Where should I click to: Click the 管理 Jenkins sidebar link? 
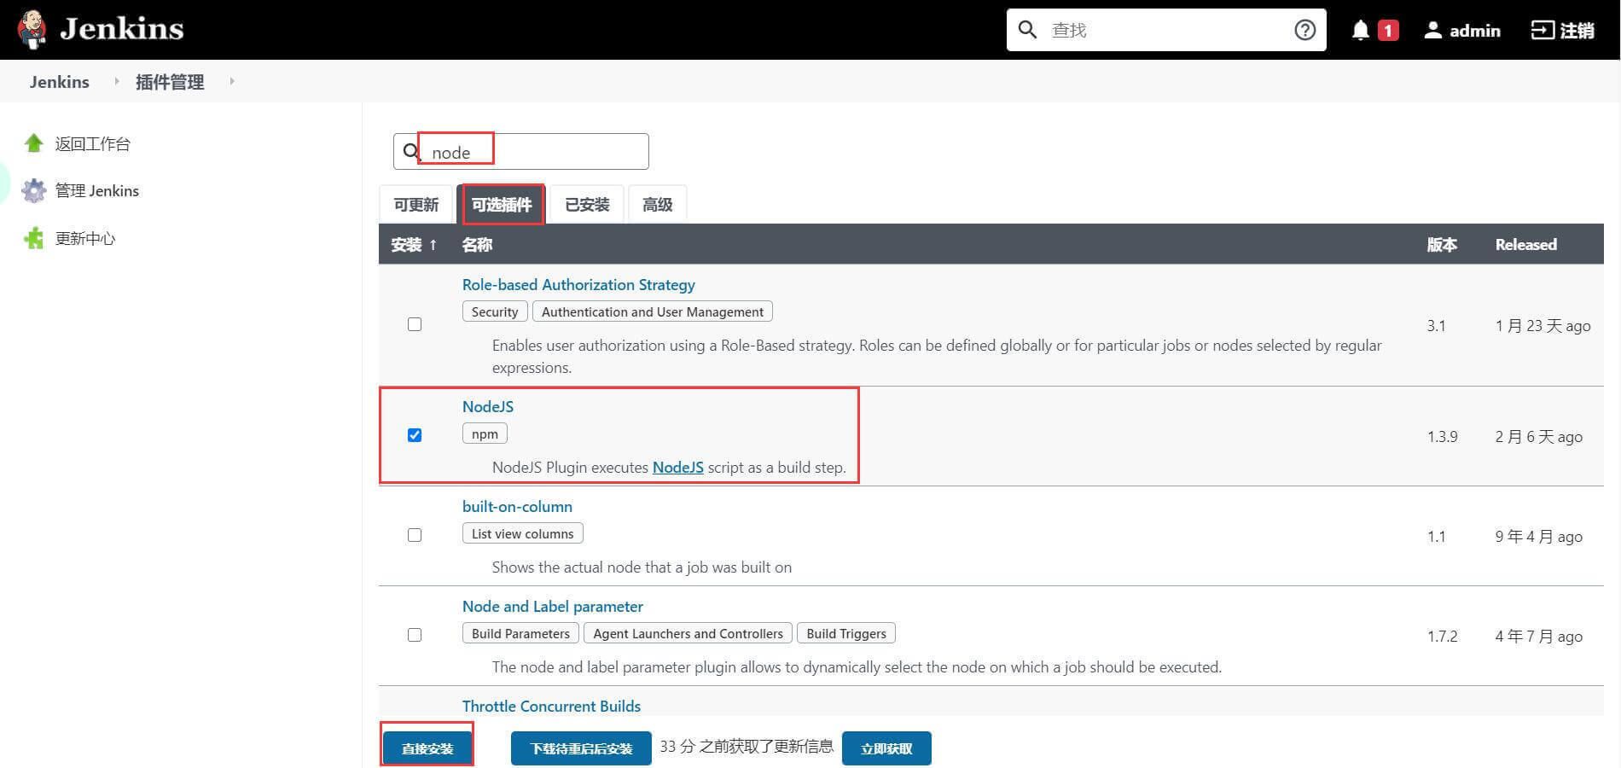click(x=97, y=190)
